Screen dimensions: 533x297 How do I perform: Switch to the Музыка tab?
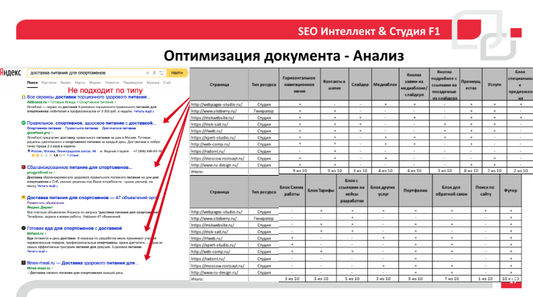[x=153, y=82]
